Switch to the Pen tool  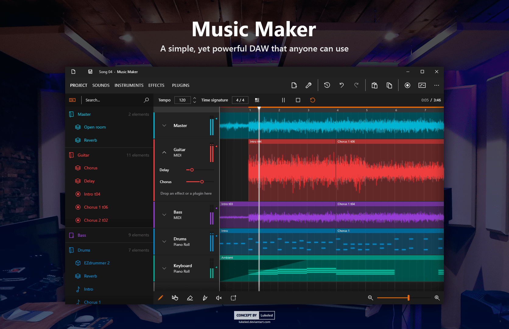click(205, 298)
